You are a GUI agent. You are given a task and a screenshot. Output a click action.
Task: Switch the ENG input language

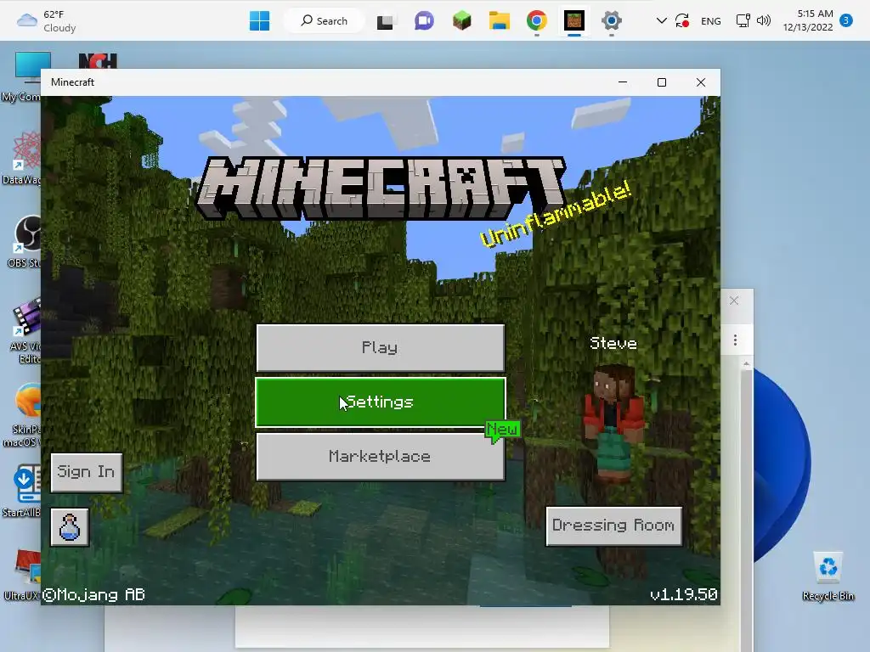click(x=711, y=21)
